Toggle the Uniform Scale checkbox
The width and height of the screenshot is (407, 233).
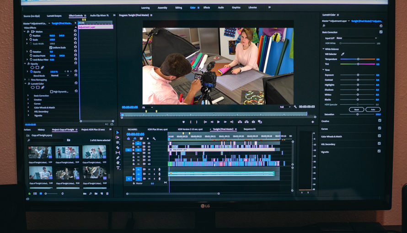click(51, 48)
